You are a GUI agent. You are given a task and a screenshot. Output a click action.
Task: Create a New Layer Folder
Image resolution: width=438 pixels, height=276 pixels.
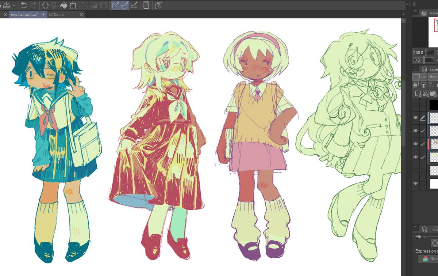pos(433,94)
